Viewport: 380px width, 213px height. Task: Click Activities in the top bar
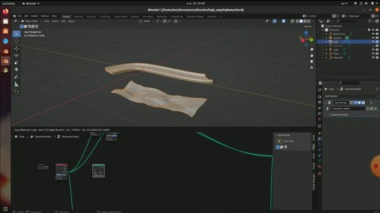8,4
